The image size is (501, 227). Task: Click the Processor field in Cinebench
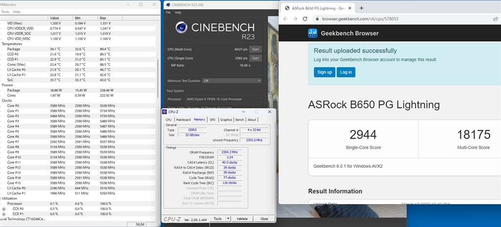coord(223,99)
